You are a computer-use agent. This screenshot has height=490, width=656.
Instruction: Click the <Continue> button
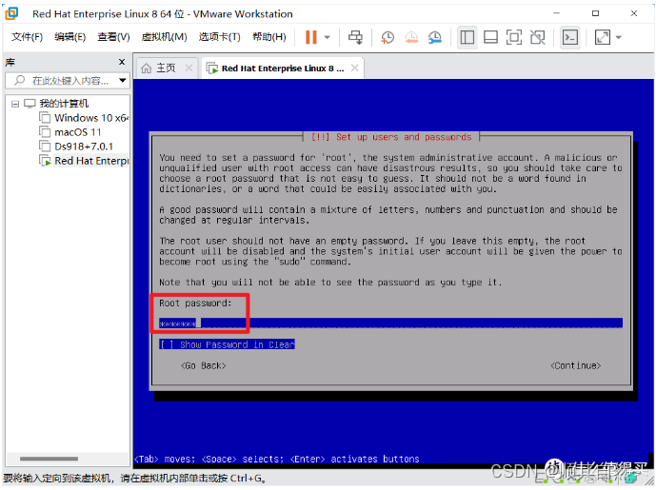(x=576, y=365)
